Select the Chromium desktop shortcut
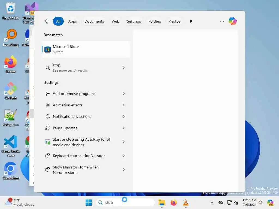The width and height of the screenshot is (279, 209). (11, 171)
